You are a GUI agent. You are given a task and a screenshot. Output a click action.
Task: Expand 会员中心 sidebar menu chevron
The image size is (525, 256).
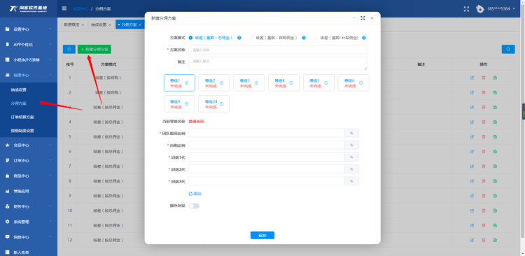pyautogui.click(x=50, y=145)
